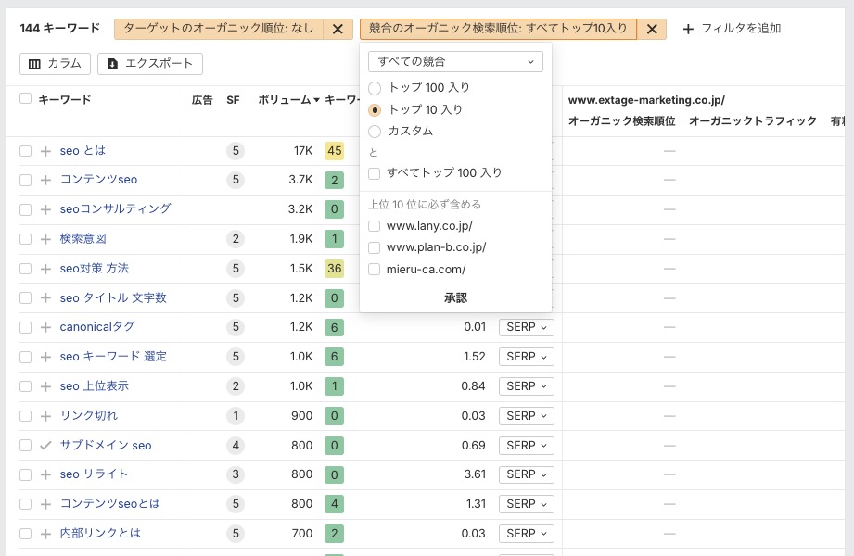Sort by ボリューム column header
The image size is (854, 556).
pyautogui.click(x=288, y=99)
